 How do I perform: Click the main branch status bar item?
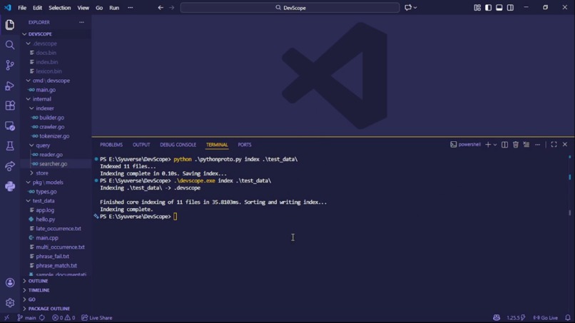tap(26, 318)
